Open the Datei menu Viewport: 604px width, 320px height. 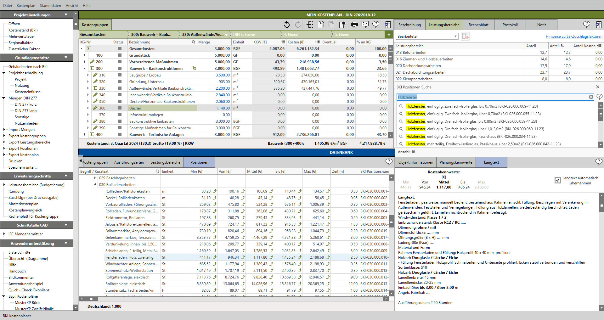[8, 5]
